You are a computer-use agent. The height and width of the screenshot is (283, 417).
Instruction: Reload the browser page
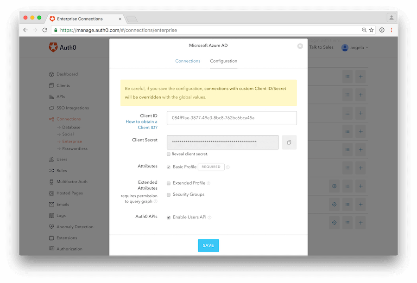(x=44, y=30)
